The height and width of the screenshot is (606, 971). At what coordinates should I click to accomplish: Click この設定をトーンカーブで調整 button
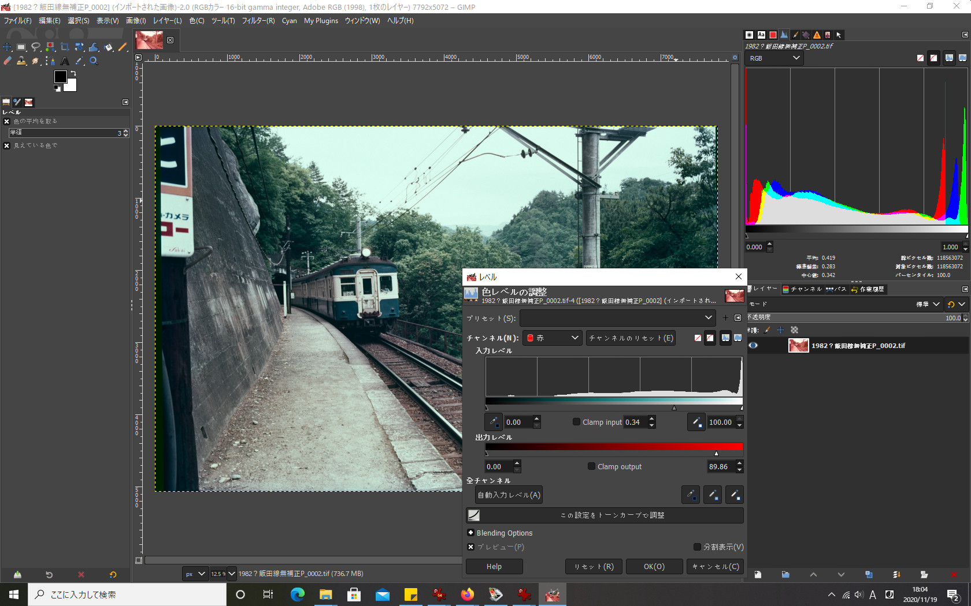(x=605, y=515)
